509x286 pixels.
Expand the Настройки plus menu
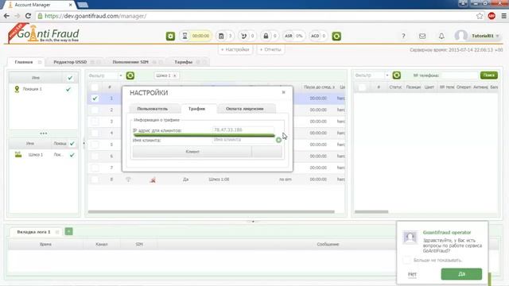pos(235,49)
